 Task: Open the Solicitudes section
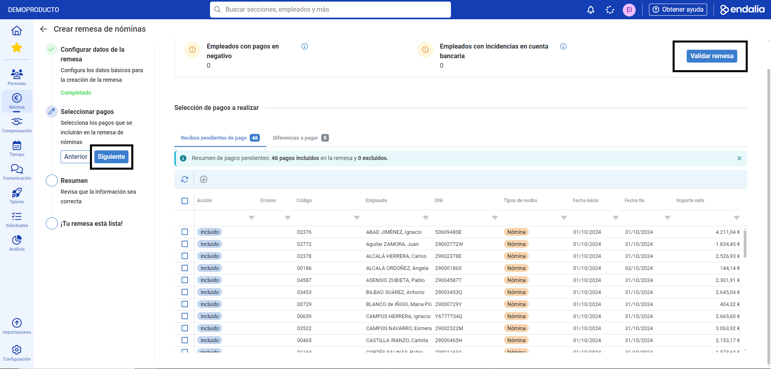[17, 219]
